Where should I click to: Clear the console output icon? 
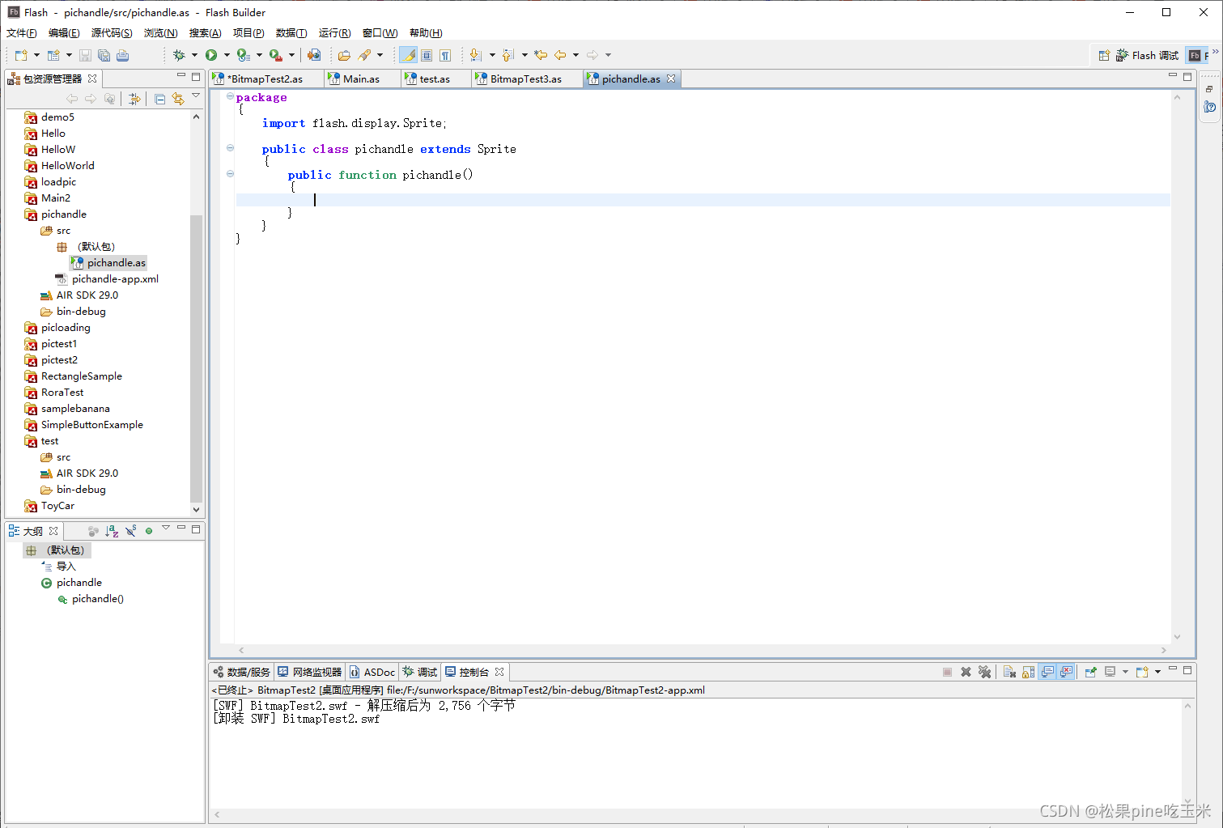pos(1009,672)
